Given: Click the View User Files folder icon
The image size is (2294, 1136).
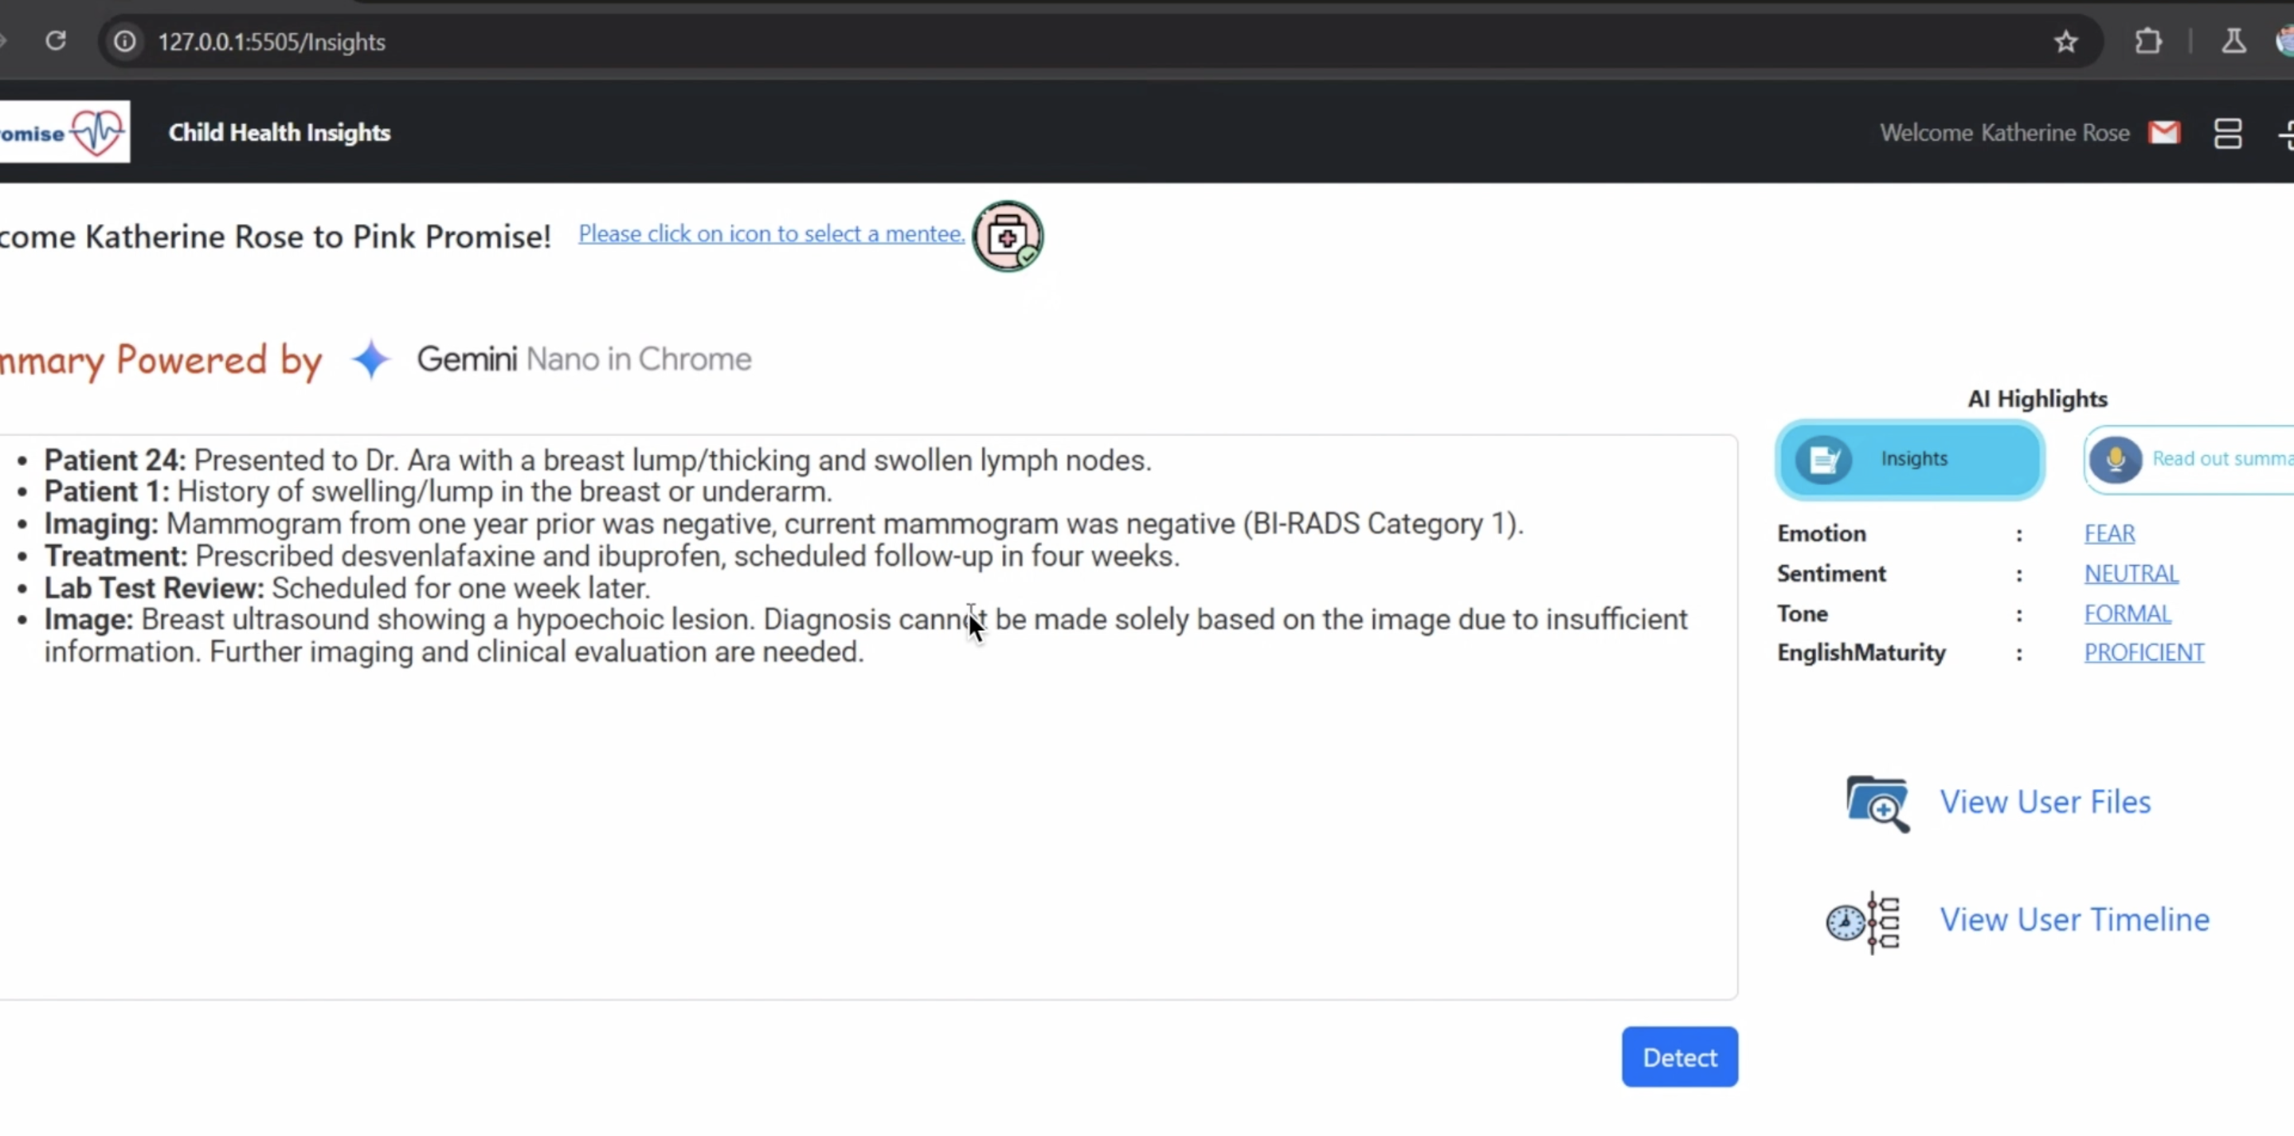Looking at the screenshot, I should point(1877,803).
